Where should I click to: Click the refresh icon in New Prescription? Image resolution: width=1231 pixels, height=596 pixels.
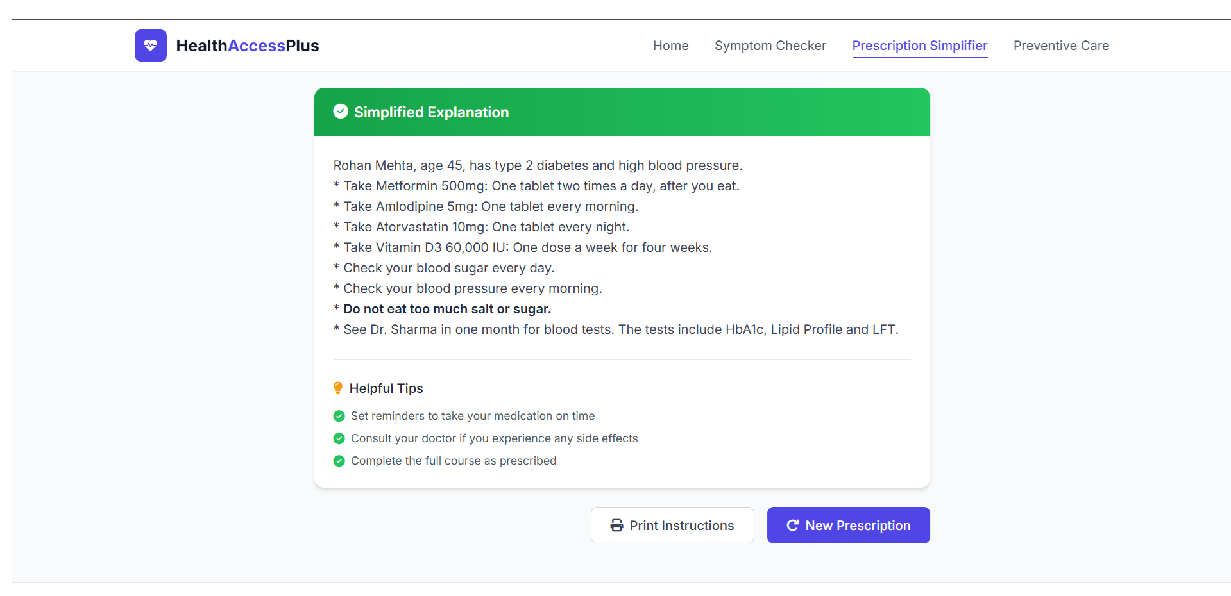[792, 526]
